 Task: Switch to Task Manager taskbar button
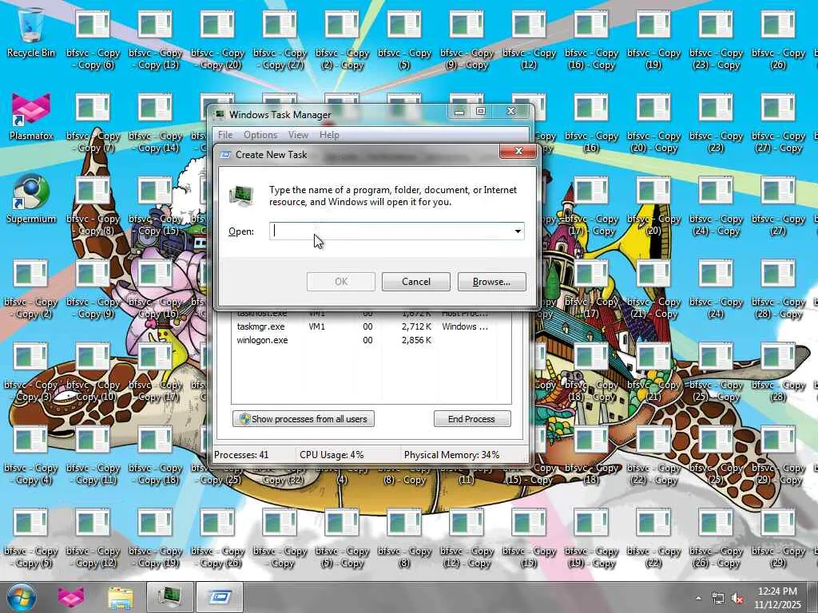click(169, 597)
